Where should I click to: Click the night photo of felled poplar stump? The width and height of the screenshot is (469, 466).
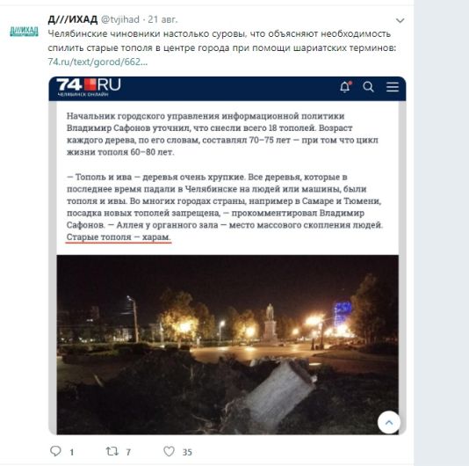(x=227, y=345)
